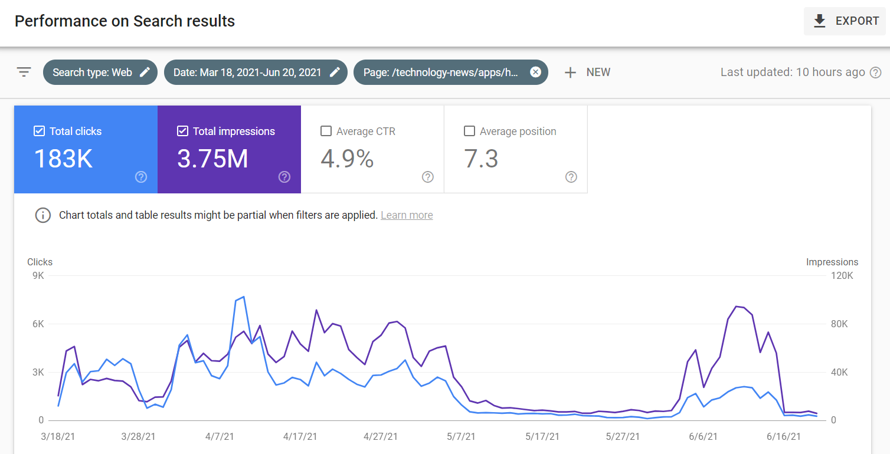Uncheck the Total clicks checkbox
This screenshot has width=890, height=454.
[x=39, y=131]
